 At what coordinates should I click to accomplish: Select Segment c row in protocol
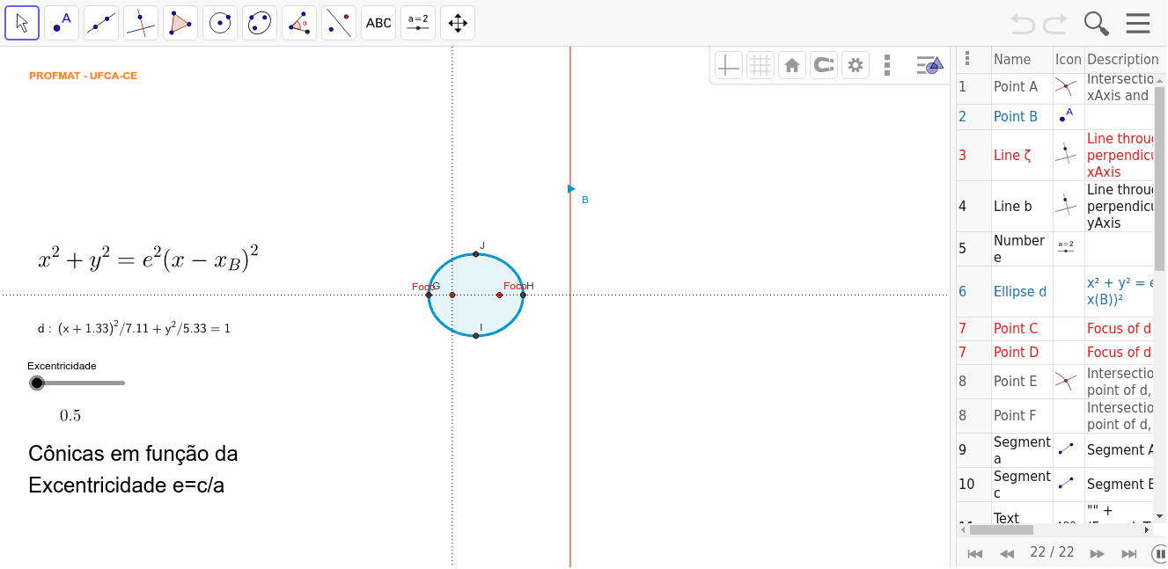point(1054,484)
